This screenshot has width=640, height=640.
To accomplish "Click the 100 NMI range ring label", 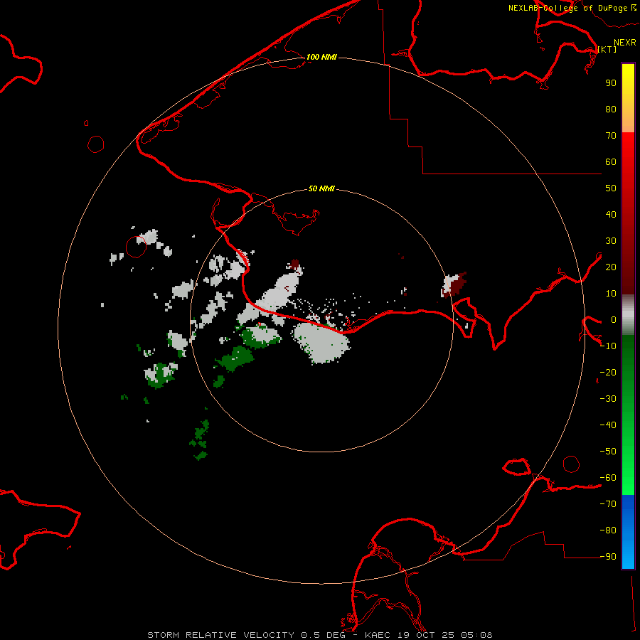I will click(x=321, y=57).
